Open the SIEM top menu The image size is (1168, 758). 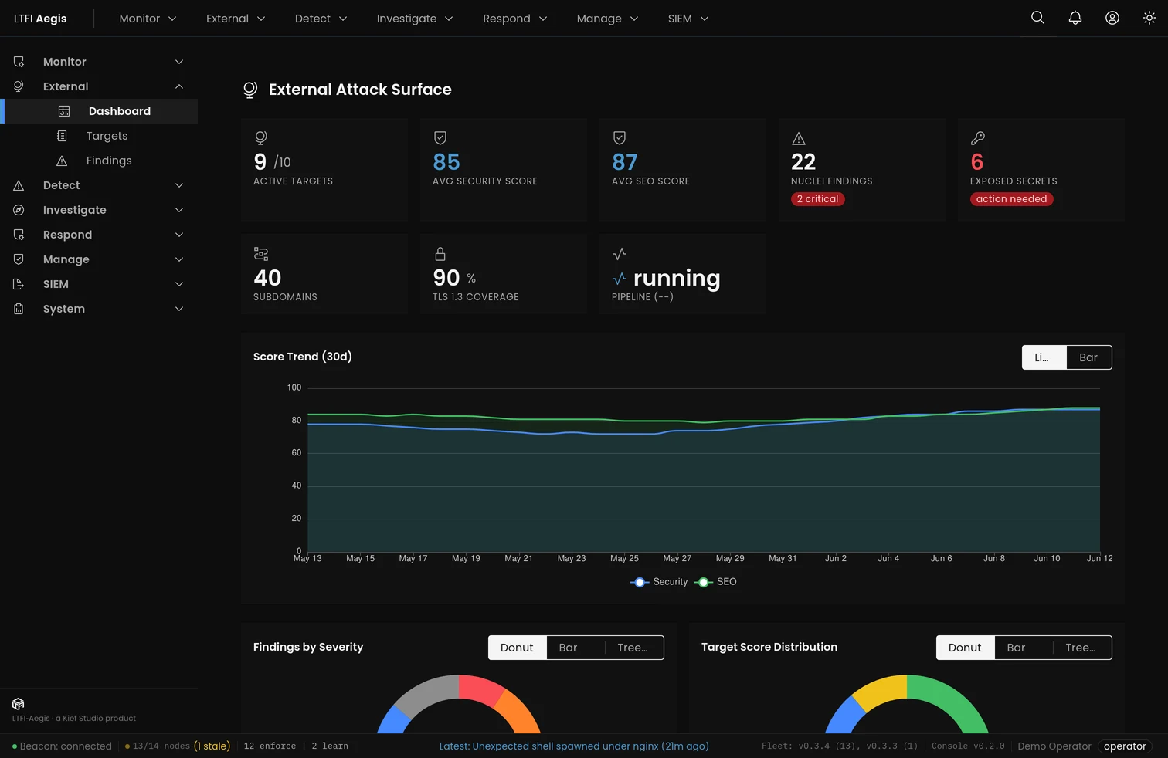(x=688, y=19)
